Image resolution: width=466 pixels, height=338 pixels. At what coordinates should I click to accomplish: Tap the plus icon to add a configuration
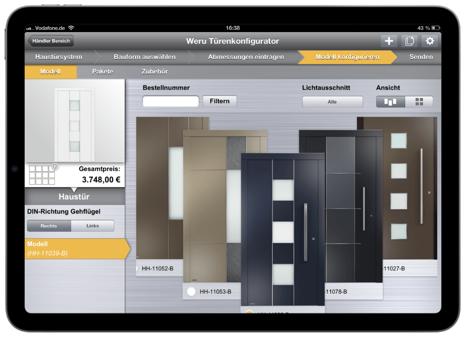click(x=389, y=41)
